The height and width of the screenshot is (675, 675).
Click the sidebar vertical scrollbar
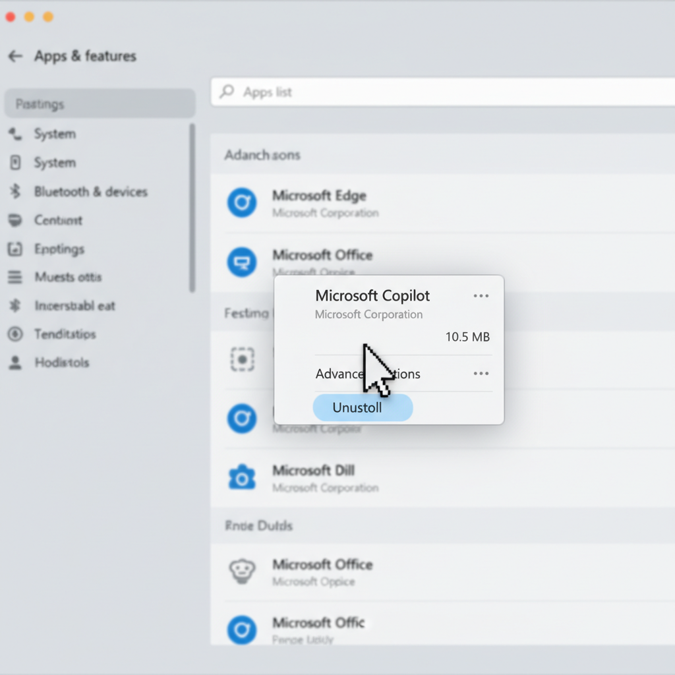click(x=192, y=208)
